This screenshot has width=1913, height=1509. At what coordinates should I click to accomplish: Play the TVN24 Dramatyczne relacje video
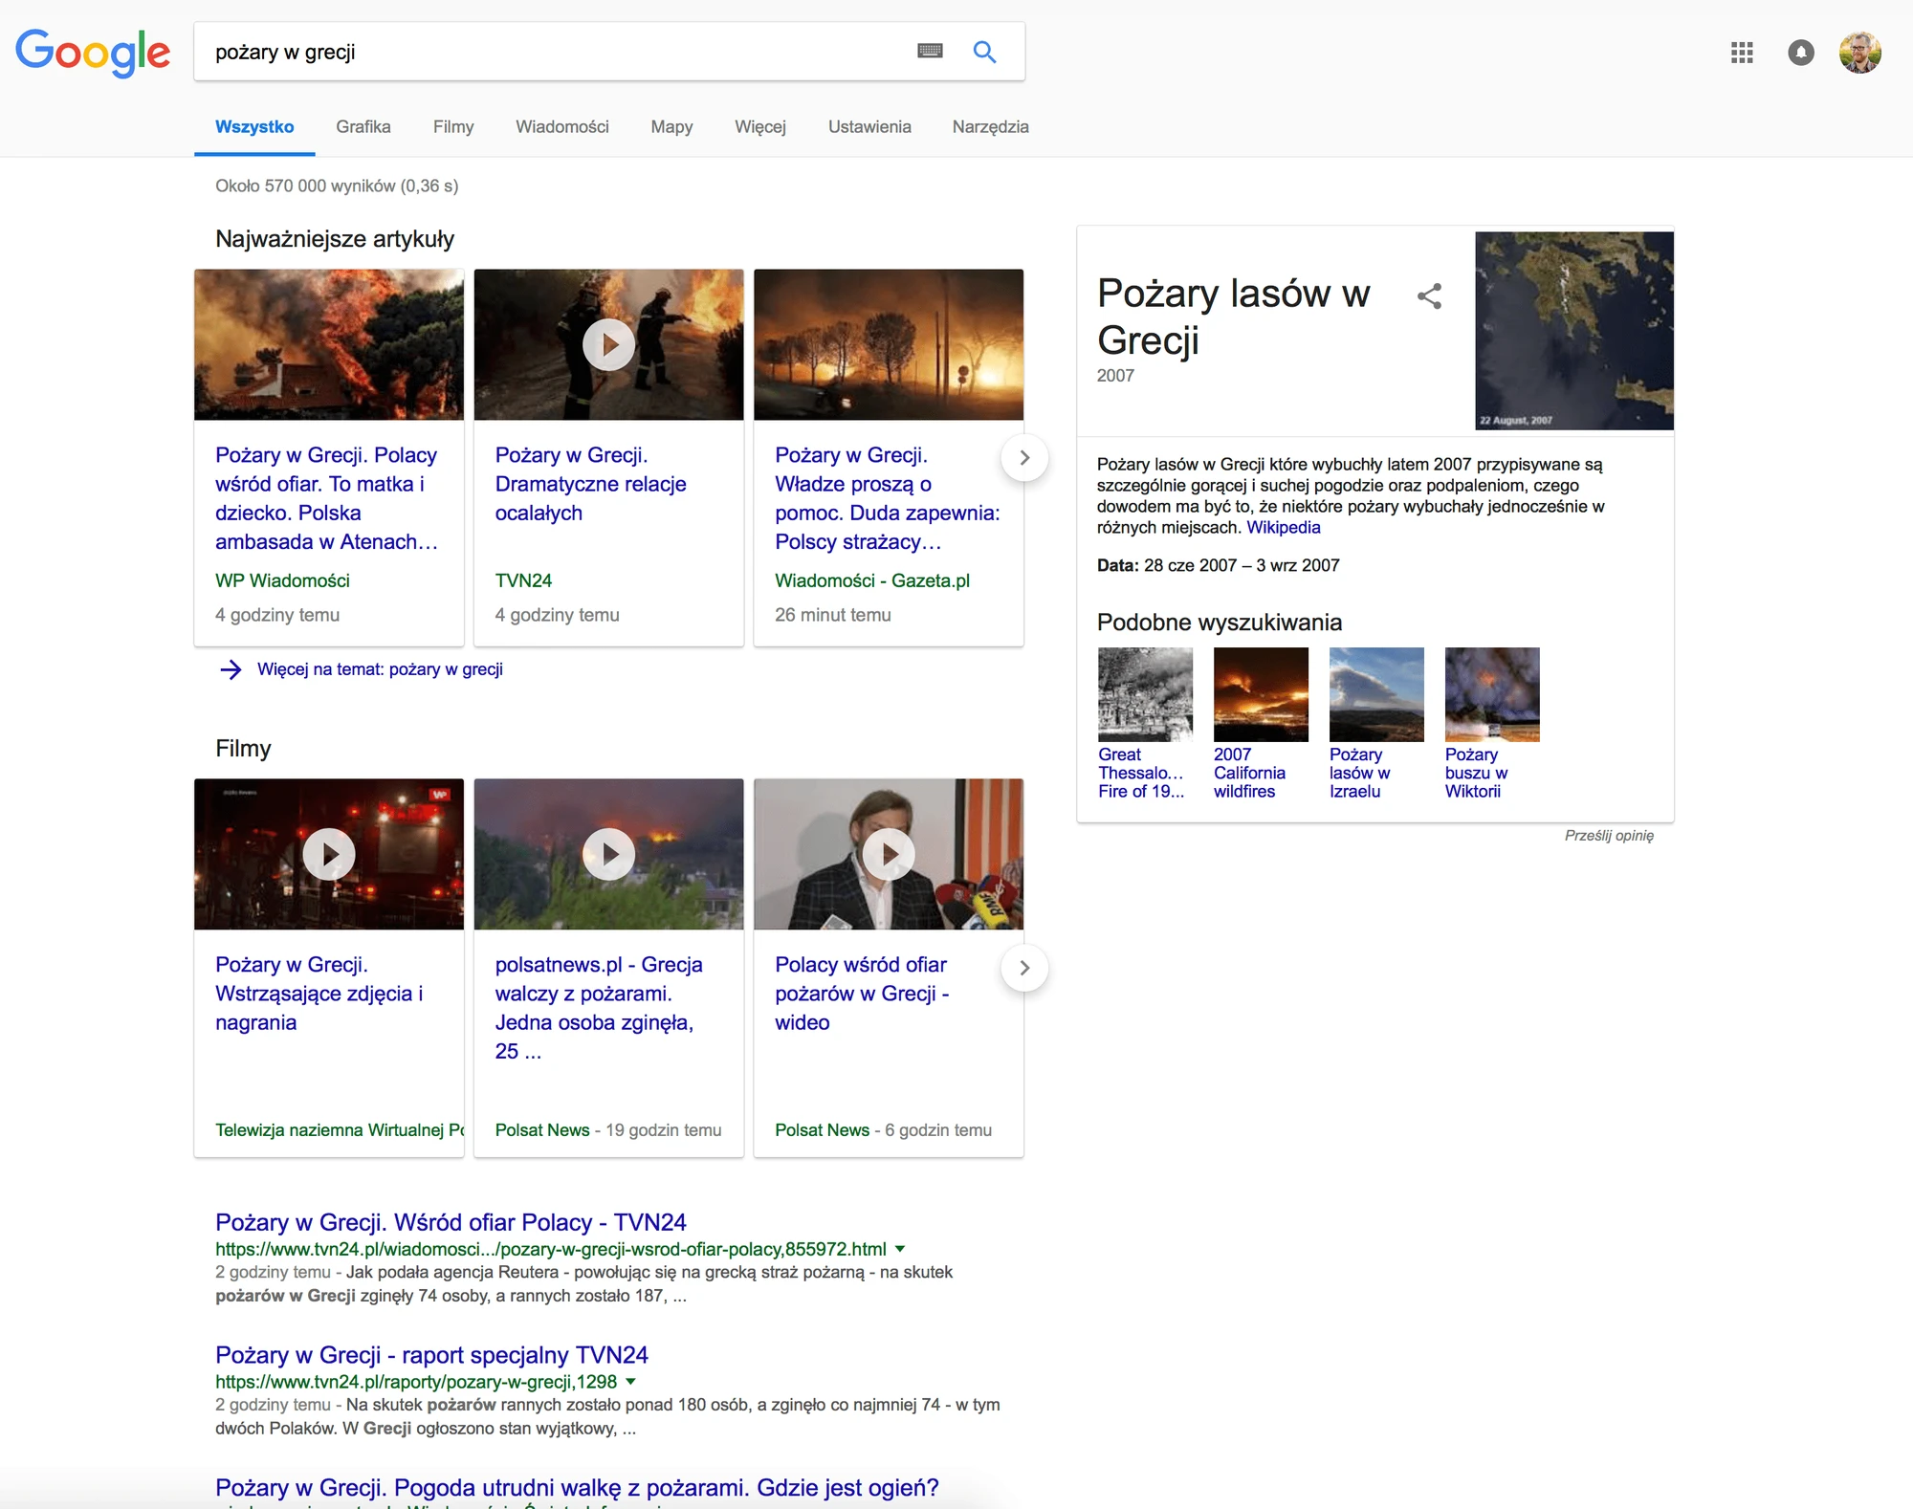pos(609,344)
